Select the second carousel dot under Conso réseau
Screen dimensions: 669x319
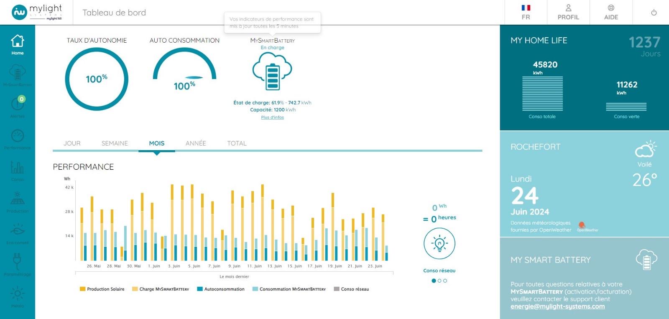tap(439, 281)
